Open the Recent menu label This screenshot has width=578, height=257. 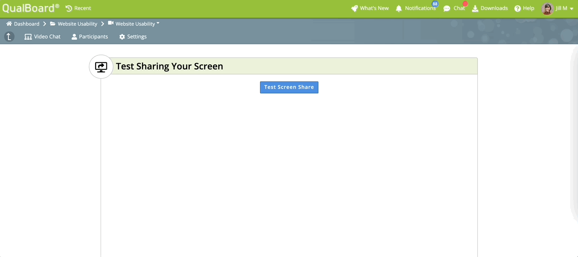(83, 8)
